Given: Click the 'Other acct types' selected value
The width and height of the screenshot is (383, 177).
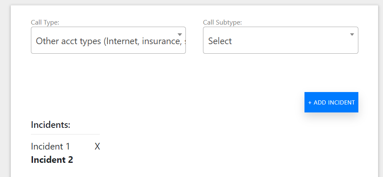Looking at the screenshot, I should point(111,41).
